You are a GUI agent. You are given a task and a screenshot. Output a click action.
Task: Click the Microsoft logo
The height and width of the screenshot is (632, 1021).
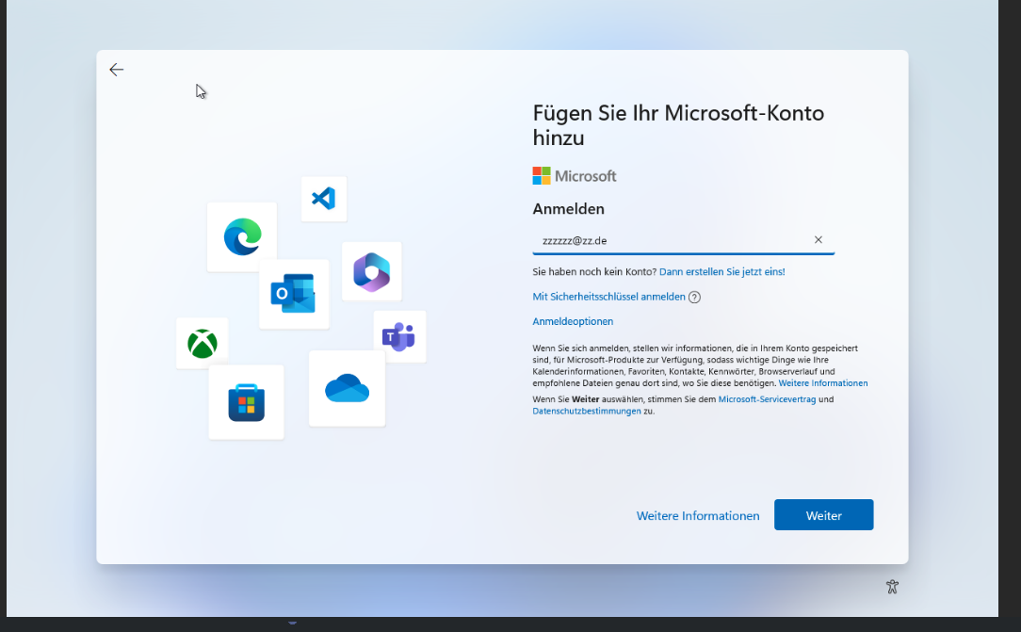click(575, 176)
